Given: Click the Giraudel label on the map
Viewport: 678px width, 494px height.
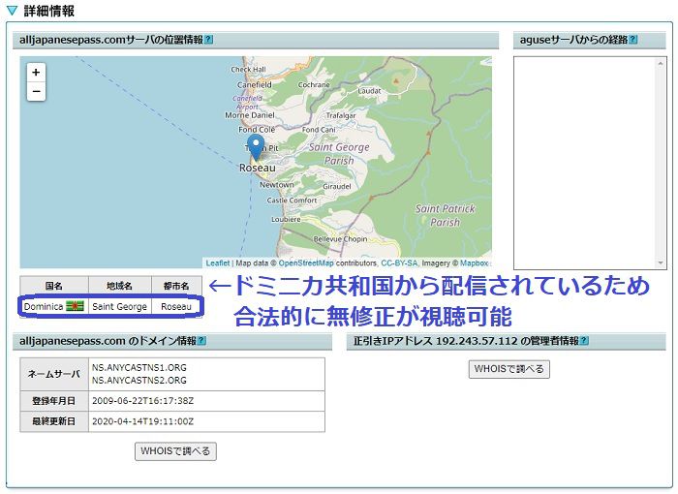Looking at the screenshot, I should coord(337,186).
